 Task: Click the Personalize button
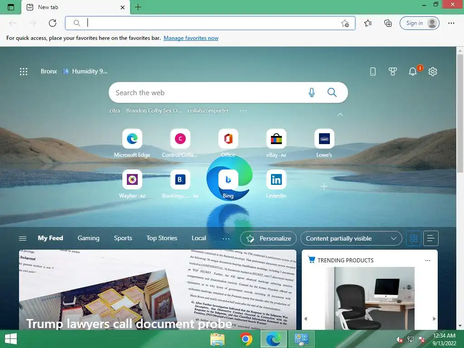268,238
